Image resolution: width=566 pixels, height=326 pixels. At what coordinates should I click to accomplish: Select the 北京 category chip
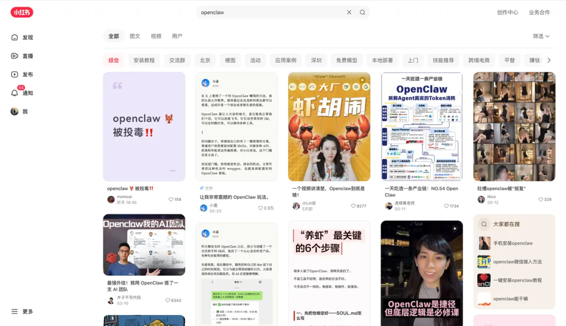[x=205, y=60]
